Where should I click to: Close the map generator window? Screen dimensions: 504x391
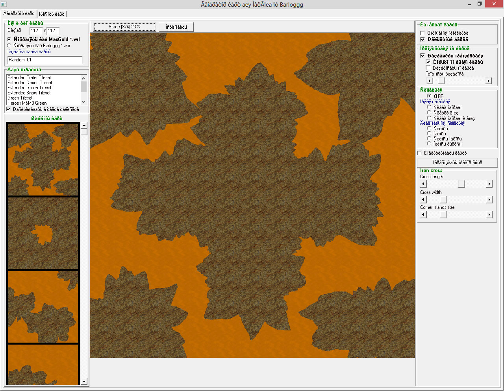coord(494,4)
